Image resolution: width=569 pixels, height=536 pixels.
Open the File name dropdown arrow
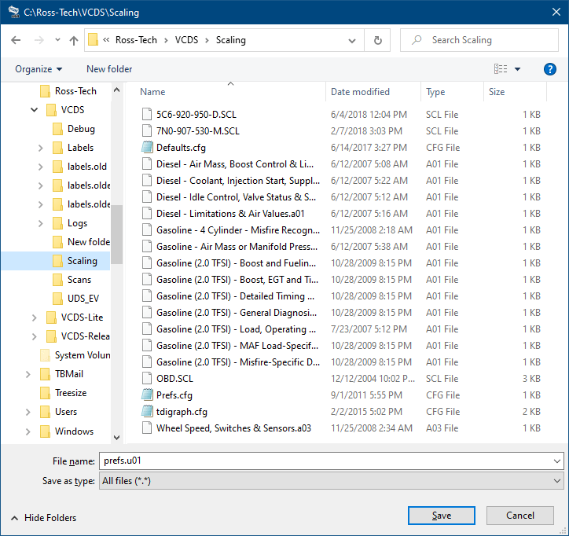pyautogui.click(x=556, y=461)
